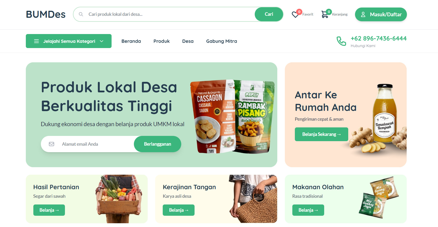
Task: Click the envelope icon in email field
Action: point(51,144)
